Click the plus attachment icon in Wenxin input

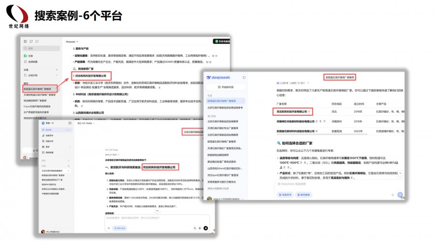(108, 227)
